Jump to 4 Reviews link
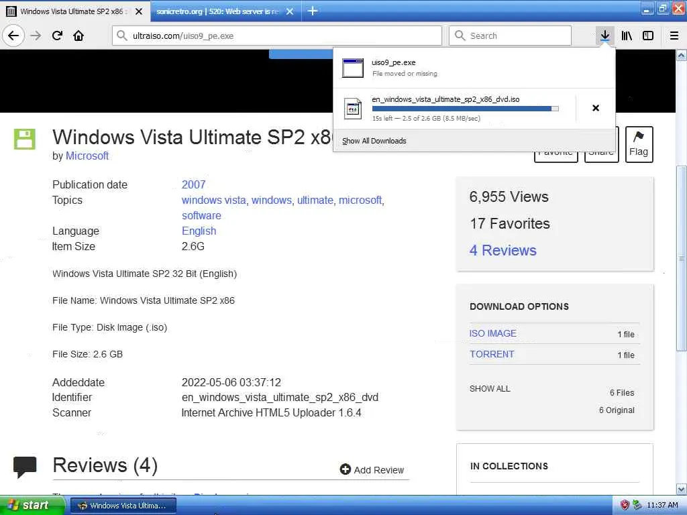 pyautogui.click(x=503, y=250)
